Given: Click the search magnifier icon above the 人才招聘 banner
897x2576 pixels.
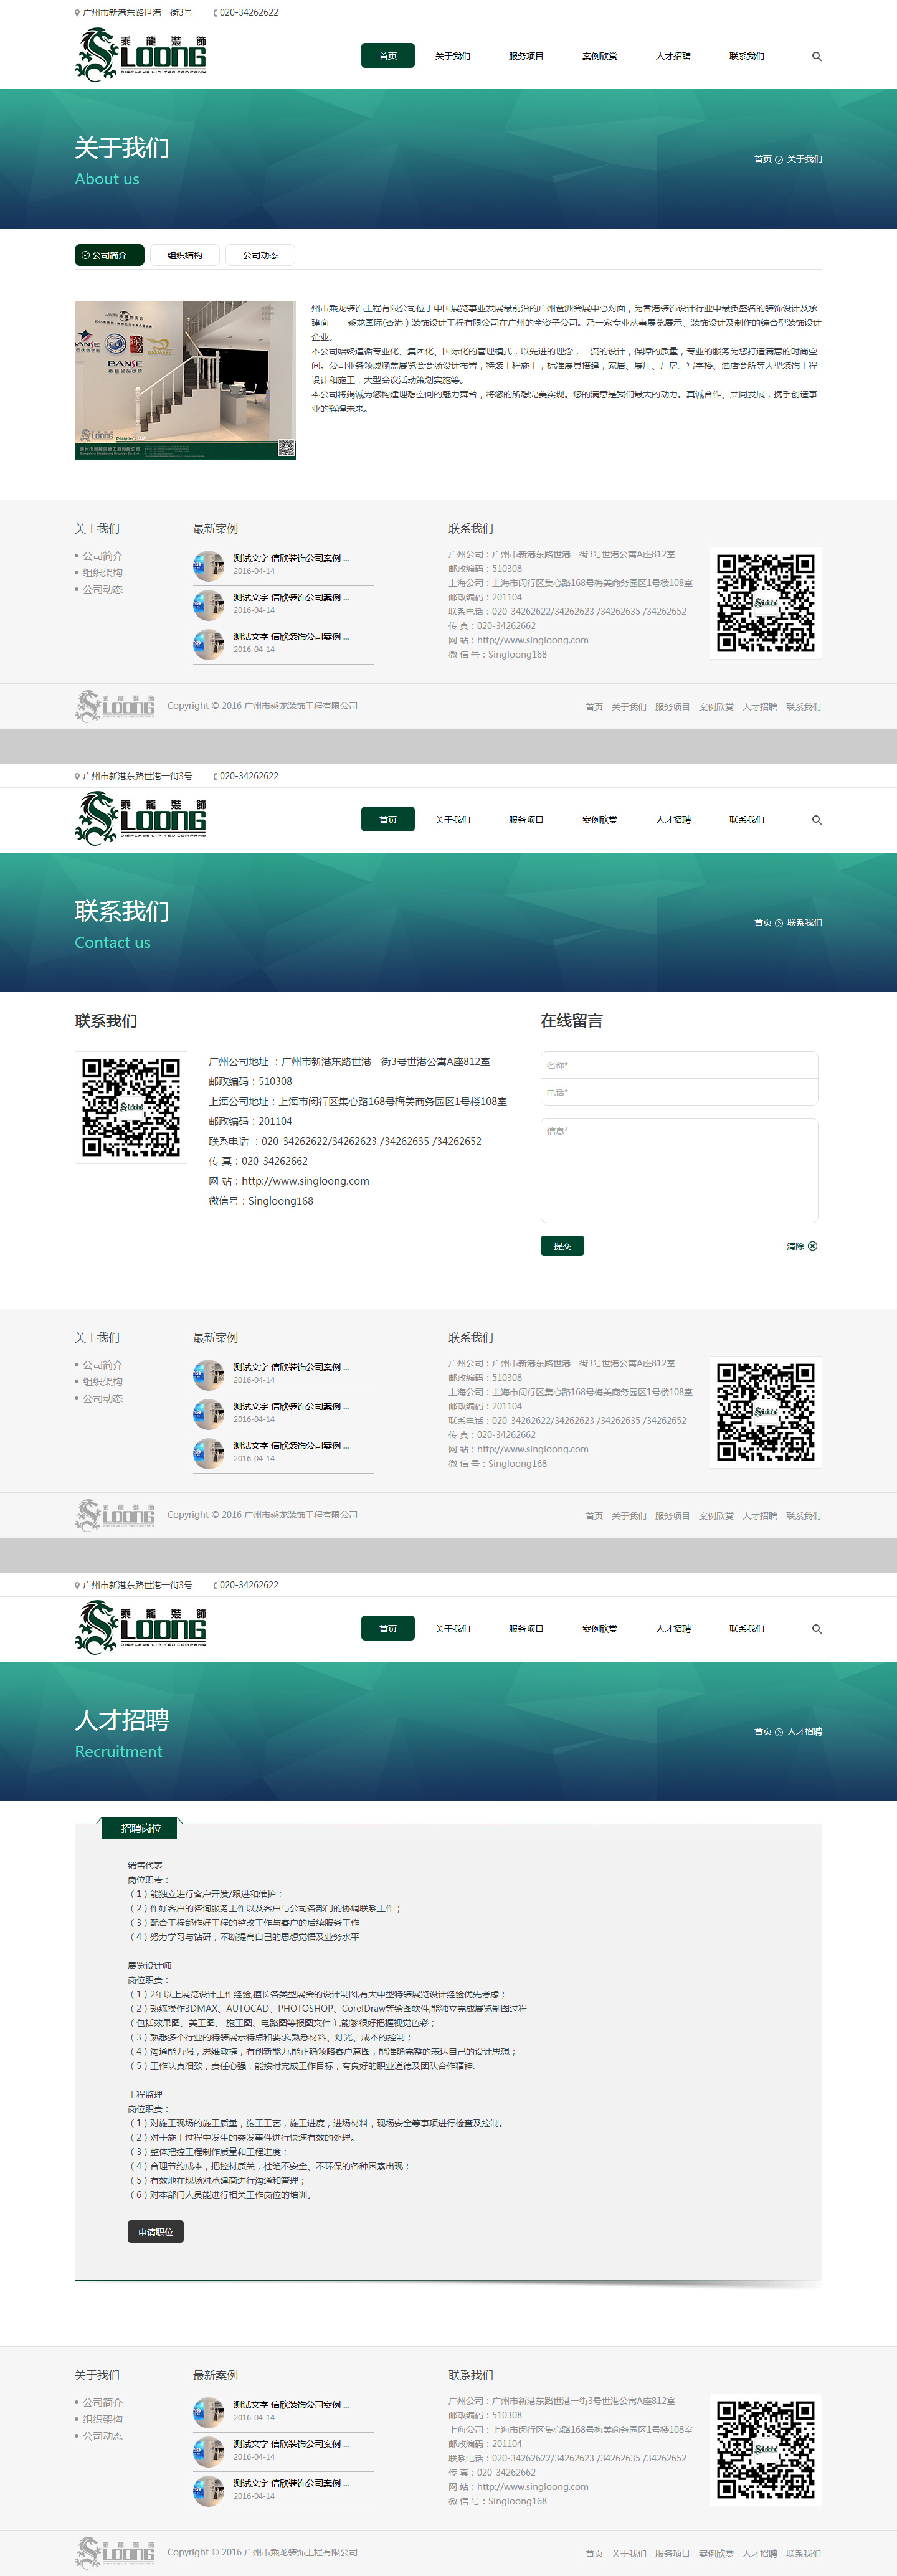Looking at the screenshot, I should coord(816,1629).
